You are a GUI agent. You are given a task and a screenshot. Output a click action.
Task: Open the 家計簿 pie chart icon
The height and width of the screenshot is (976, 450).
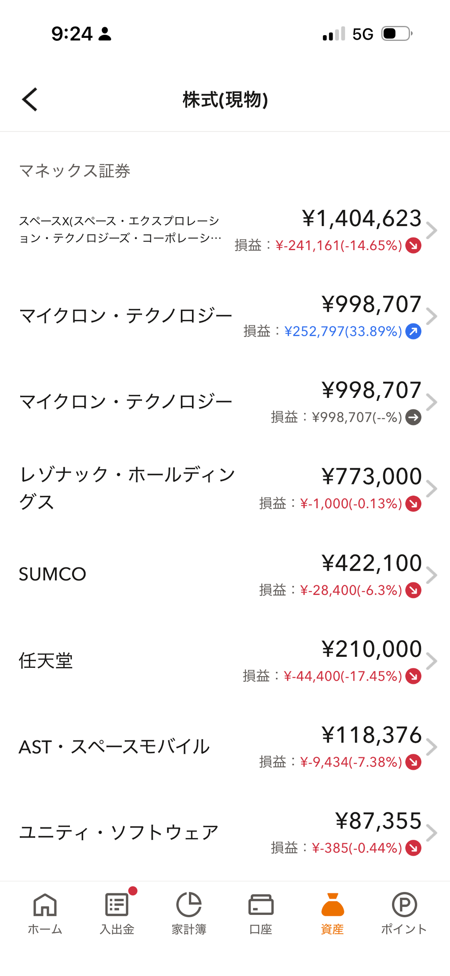click(189, 905)
